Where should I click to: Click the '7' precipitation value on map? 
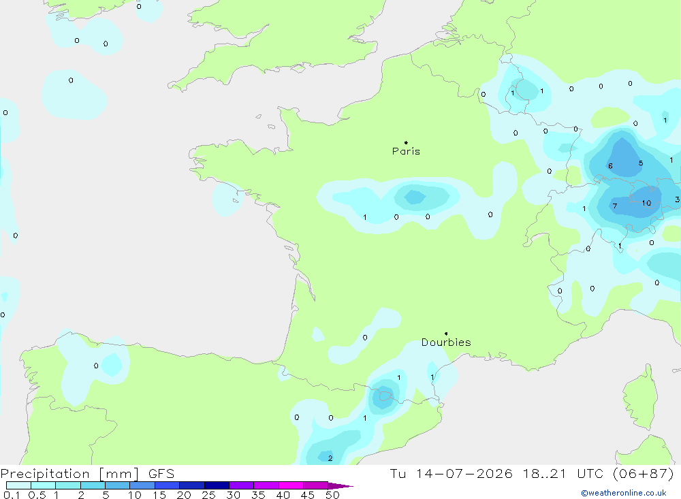(x=614, y=206)
